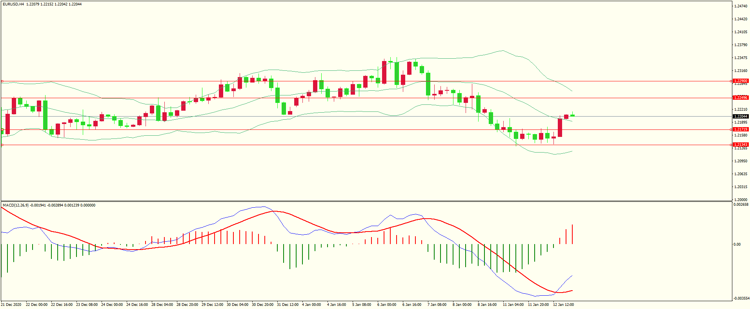The image size is (750, 309).
Task: Click the 21 Dec 2020 date label
Action: point(11,305)
